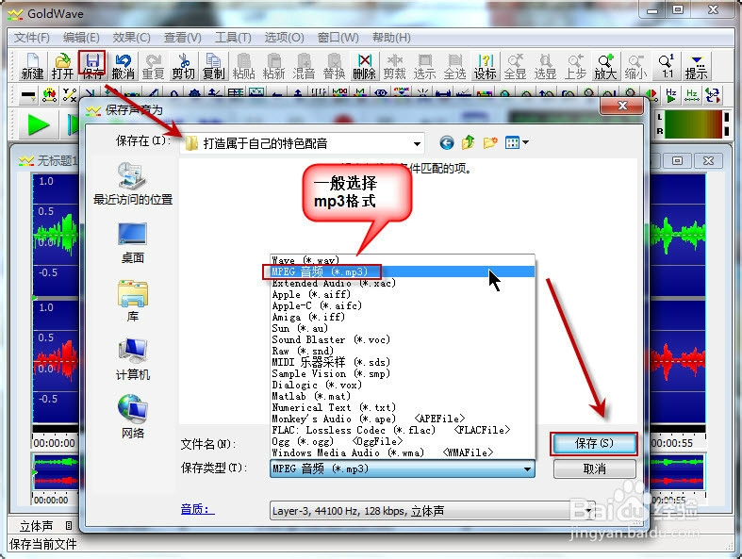Click the 取消 (Cancel) button

click(594, 469)
